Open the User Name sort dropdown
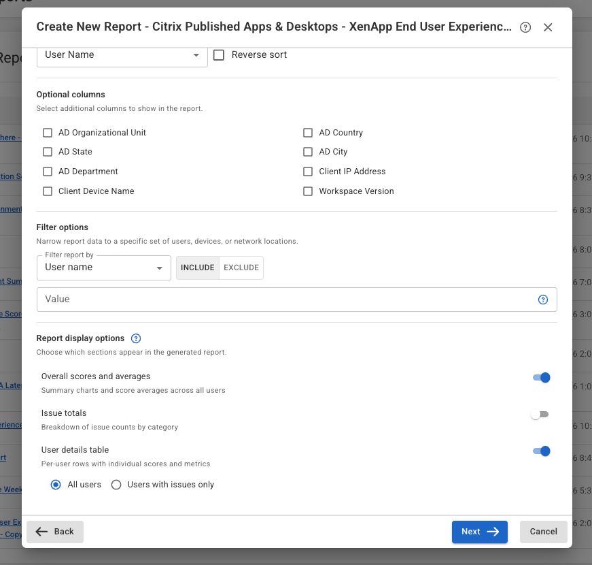592x565 pixels. (122, 56)
